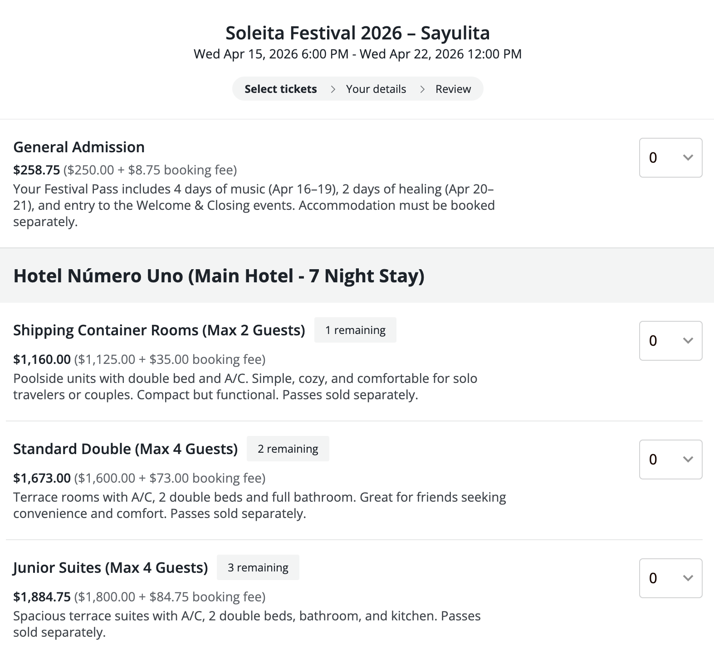
Task: Expand the Standard Double quantity selector
Action: coord(670,460)
